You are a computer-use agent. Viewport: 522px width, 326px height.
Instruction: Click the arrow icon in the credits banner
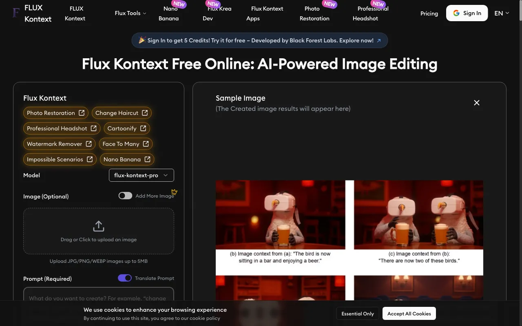point(379,40)
